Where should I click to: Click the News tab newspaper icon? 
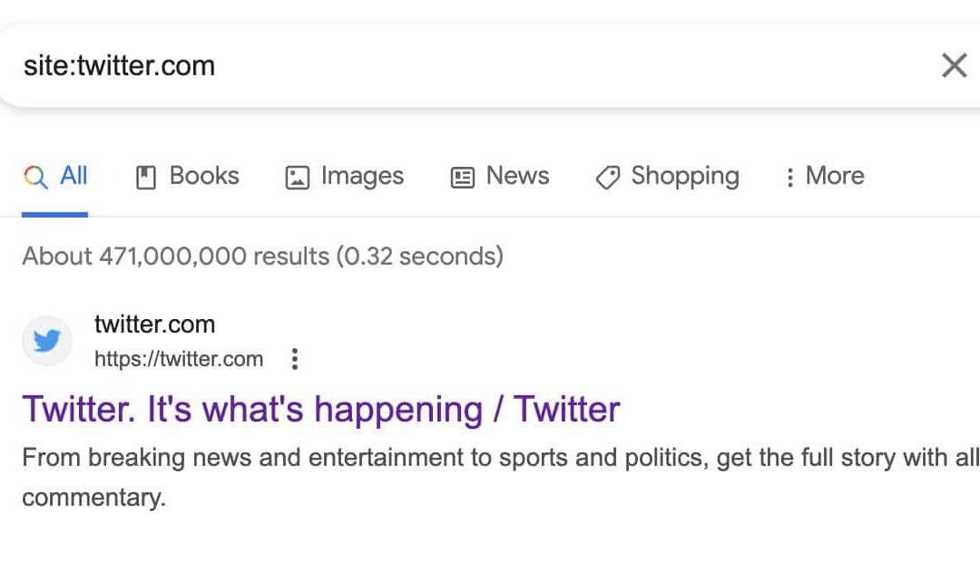click(463, 178)
